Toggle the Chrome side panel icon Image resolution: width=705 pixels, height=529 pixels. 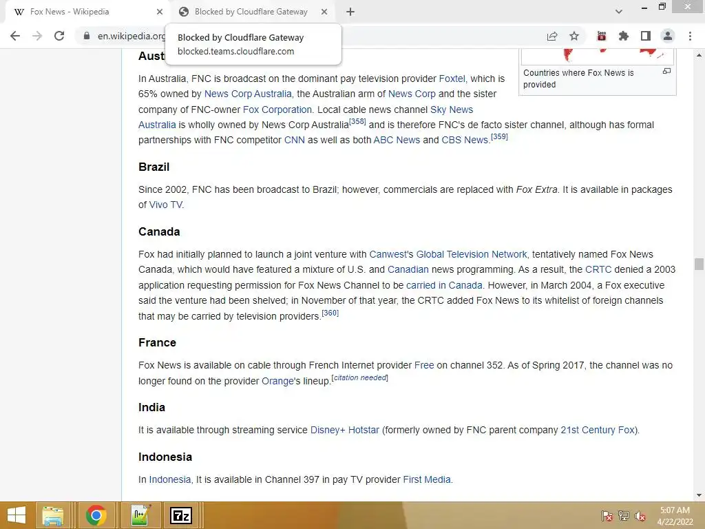[646, 36]
